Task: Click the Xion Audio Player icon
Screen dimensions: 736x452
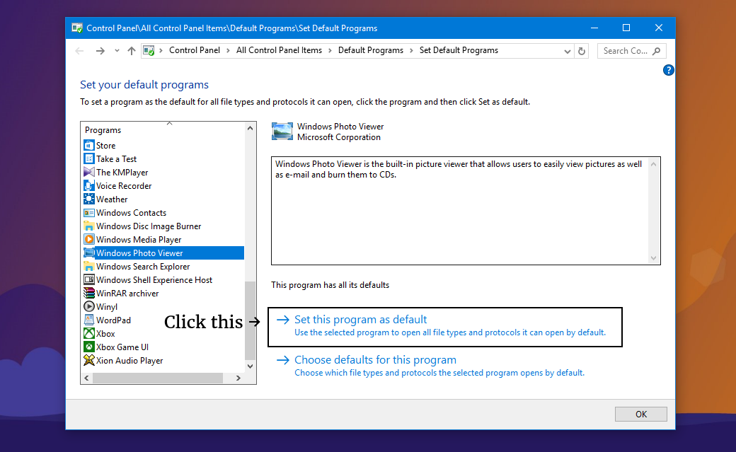Action: [x=88, y=361]
